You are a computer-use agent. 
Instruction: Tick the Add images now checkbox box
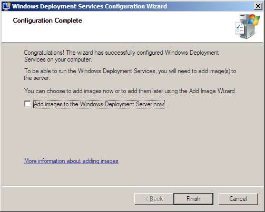27,104
